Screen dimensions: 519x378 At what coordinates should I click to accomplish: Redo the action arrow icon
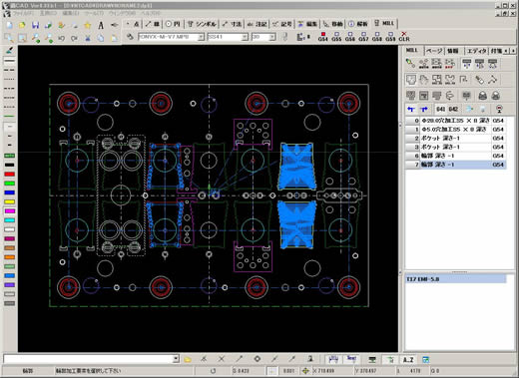[x=74, y=38]
